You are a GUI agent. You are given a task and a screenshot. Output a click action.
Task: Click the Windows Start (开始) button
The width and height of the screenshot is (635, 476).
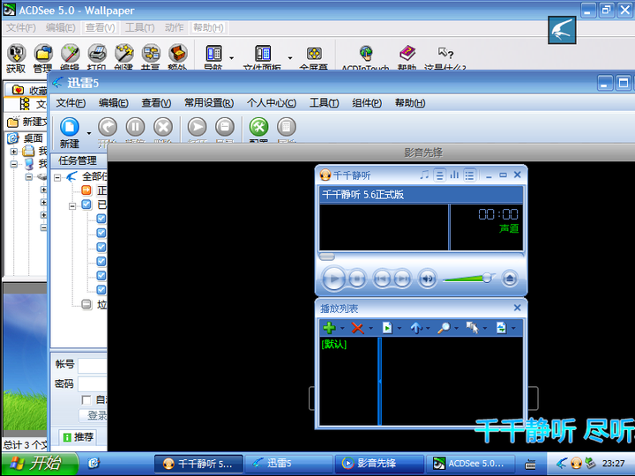40,464
